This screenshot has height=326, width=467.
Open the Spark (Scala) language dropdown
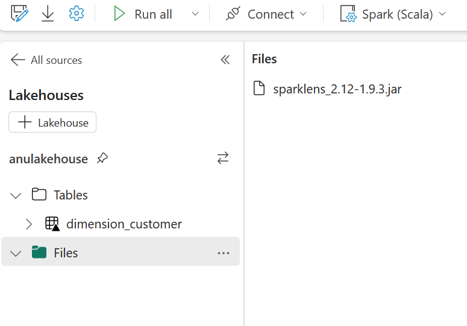tap(393, 14)
